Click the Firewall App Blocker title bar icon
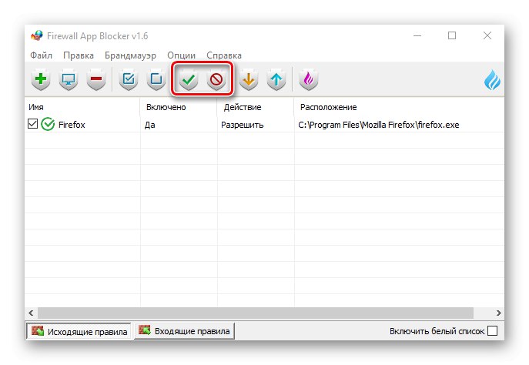Screen dimensions: 529x365 pos(37,35)
